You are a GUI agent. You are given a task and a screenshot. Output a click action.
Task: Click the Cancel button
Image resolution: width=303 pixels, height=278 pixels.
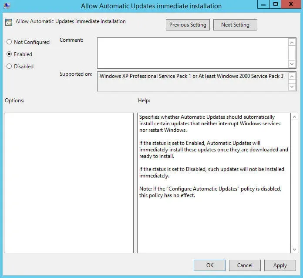[x=245, y=265]
